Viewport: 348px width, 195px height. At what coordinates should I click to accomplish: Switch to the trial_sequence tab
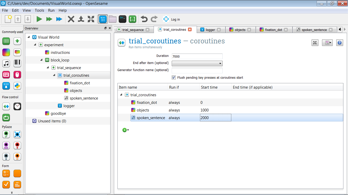pyautogui.click(x=133, y=30)
